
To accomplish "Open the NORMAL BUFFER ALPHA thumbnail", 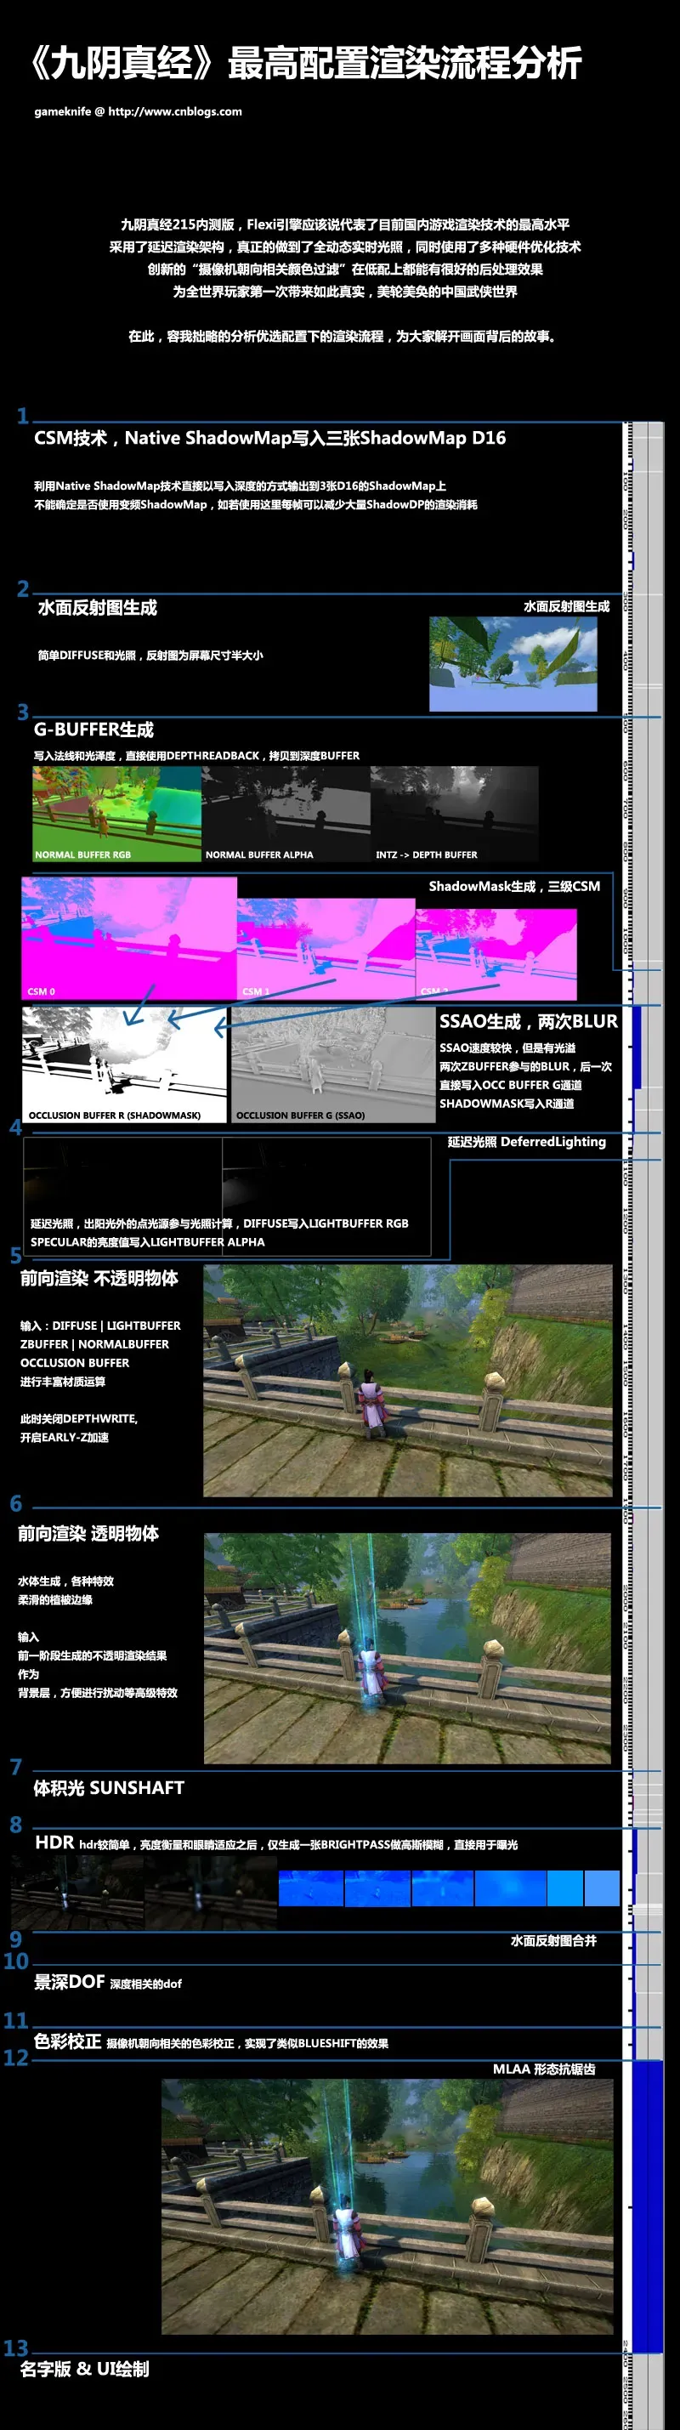I will pyautogui.click(x=285, y=813).
